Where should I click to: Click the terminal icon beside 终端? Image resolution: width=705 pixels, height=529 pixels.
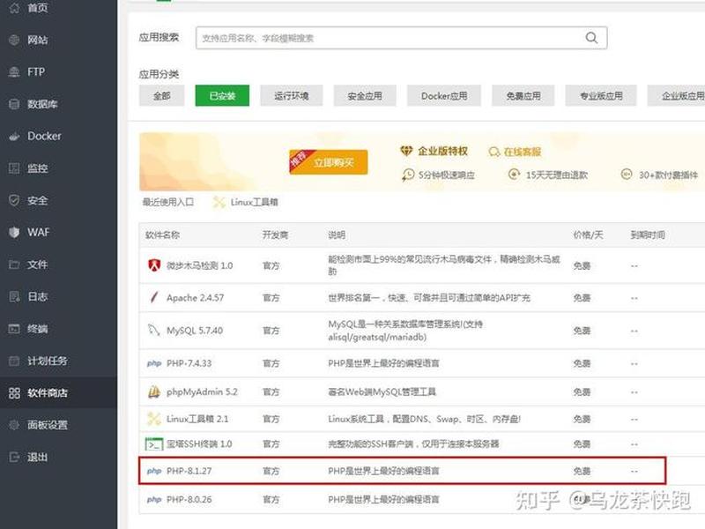tap(14, 329)
